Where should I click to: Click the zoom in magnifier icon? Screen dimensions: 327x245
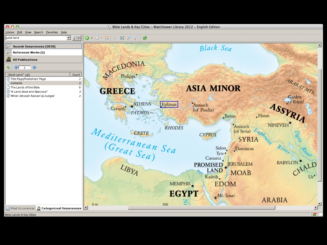(x=129, y=38)
